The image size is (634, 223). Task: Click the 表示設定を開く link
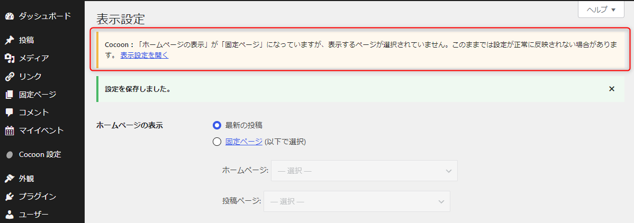pyautogui.click(x=144, y=54)
